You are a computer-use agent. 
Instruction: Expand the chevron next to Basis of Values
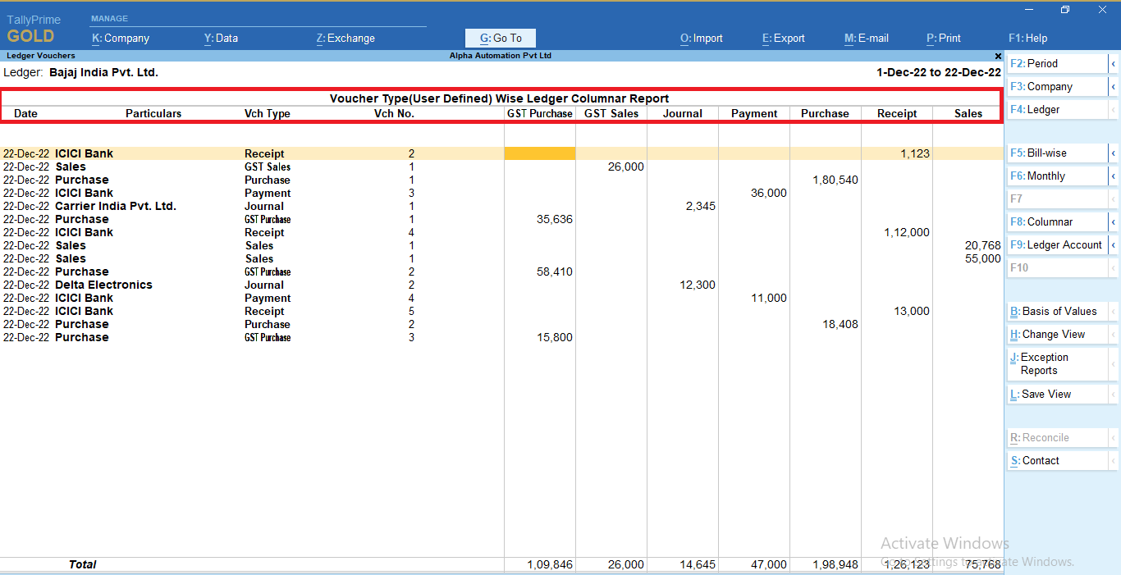pos(1114,311)
